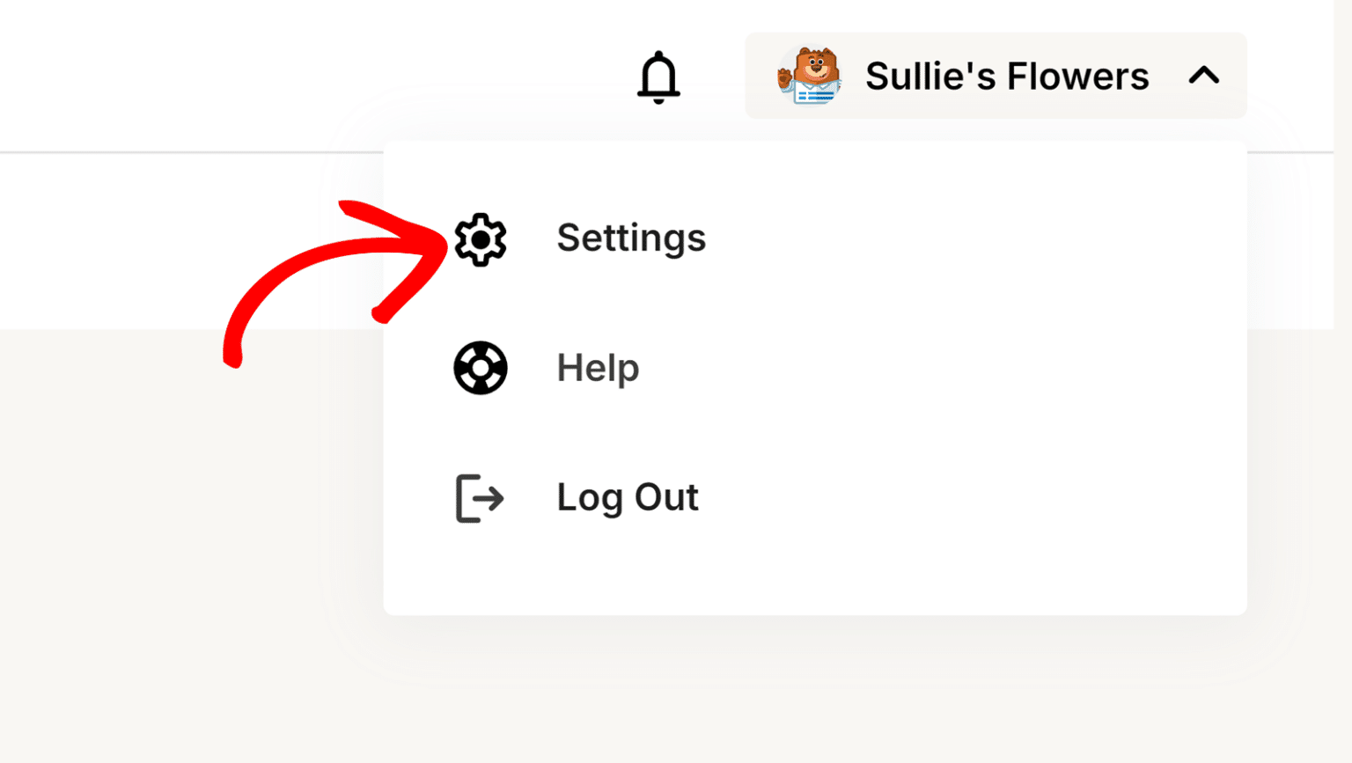The height and width of the screenshot is (763, 1352).
Task: Click the Sullie's Flowers account name
Action: point(1007,77)
